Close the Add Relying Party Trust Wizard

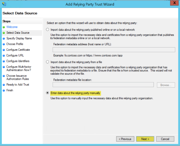coord(173,3)
